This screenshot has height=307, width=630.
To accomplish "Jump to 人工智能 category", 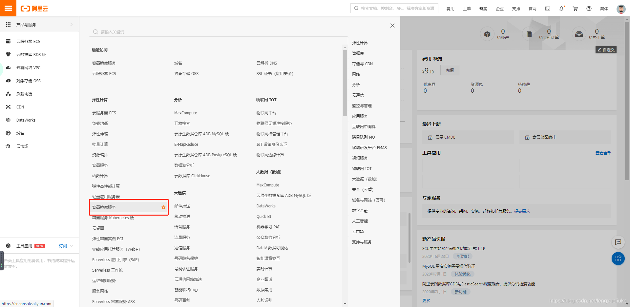I will 360,221.
